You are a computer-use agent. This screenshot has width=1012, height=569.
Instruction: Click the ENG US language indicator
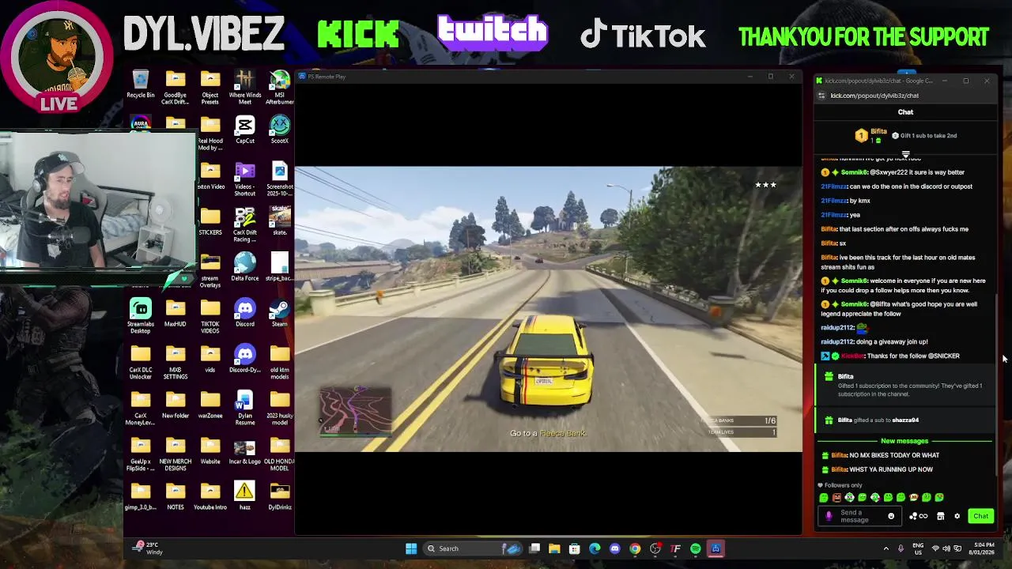918,548
